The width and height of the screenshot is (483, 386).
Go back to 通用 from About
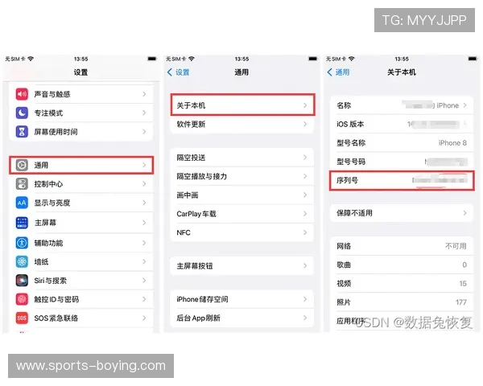click(x=338, y=72)
